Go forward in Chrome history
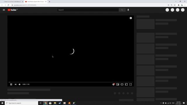Viewport: 187px width, 105px height. pyautogui.click(x=5, y=5)
